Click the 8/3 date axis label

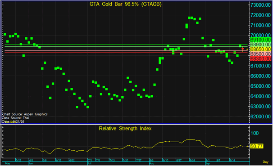coord(151,160)
